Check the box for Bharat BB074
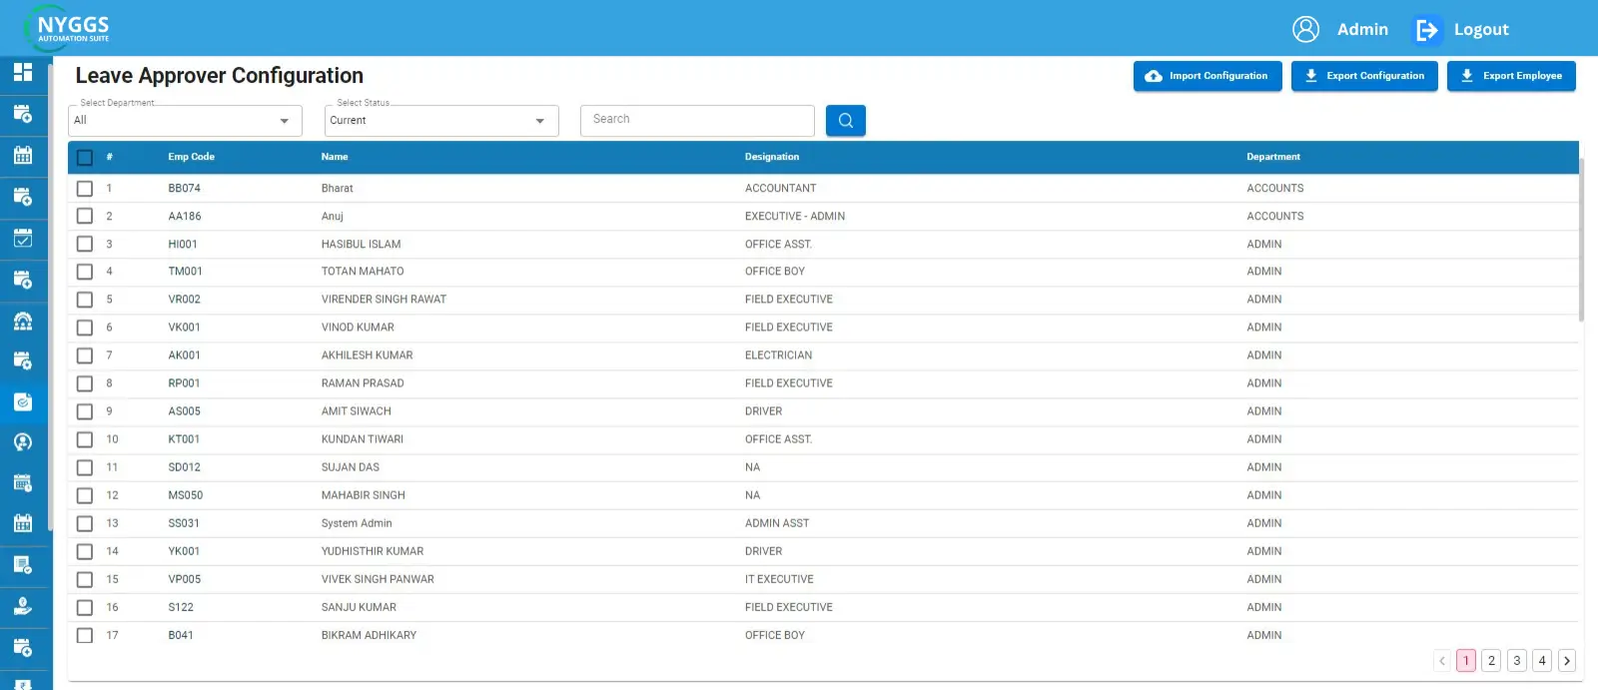1598x690 pixels. point(85,189)
